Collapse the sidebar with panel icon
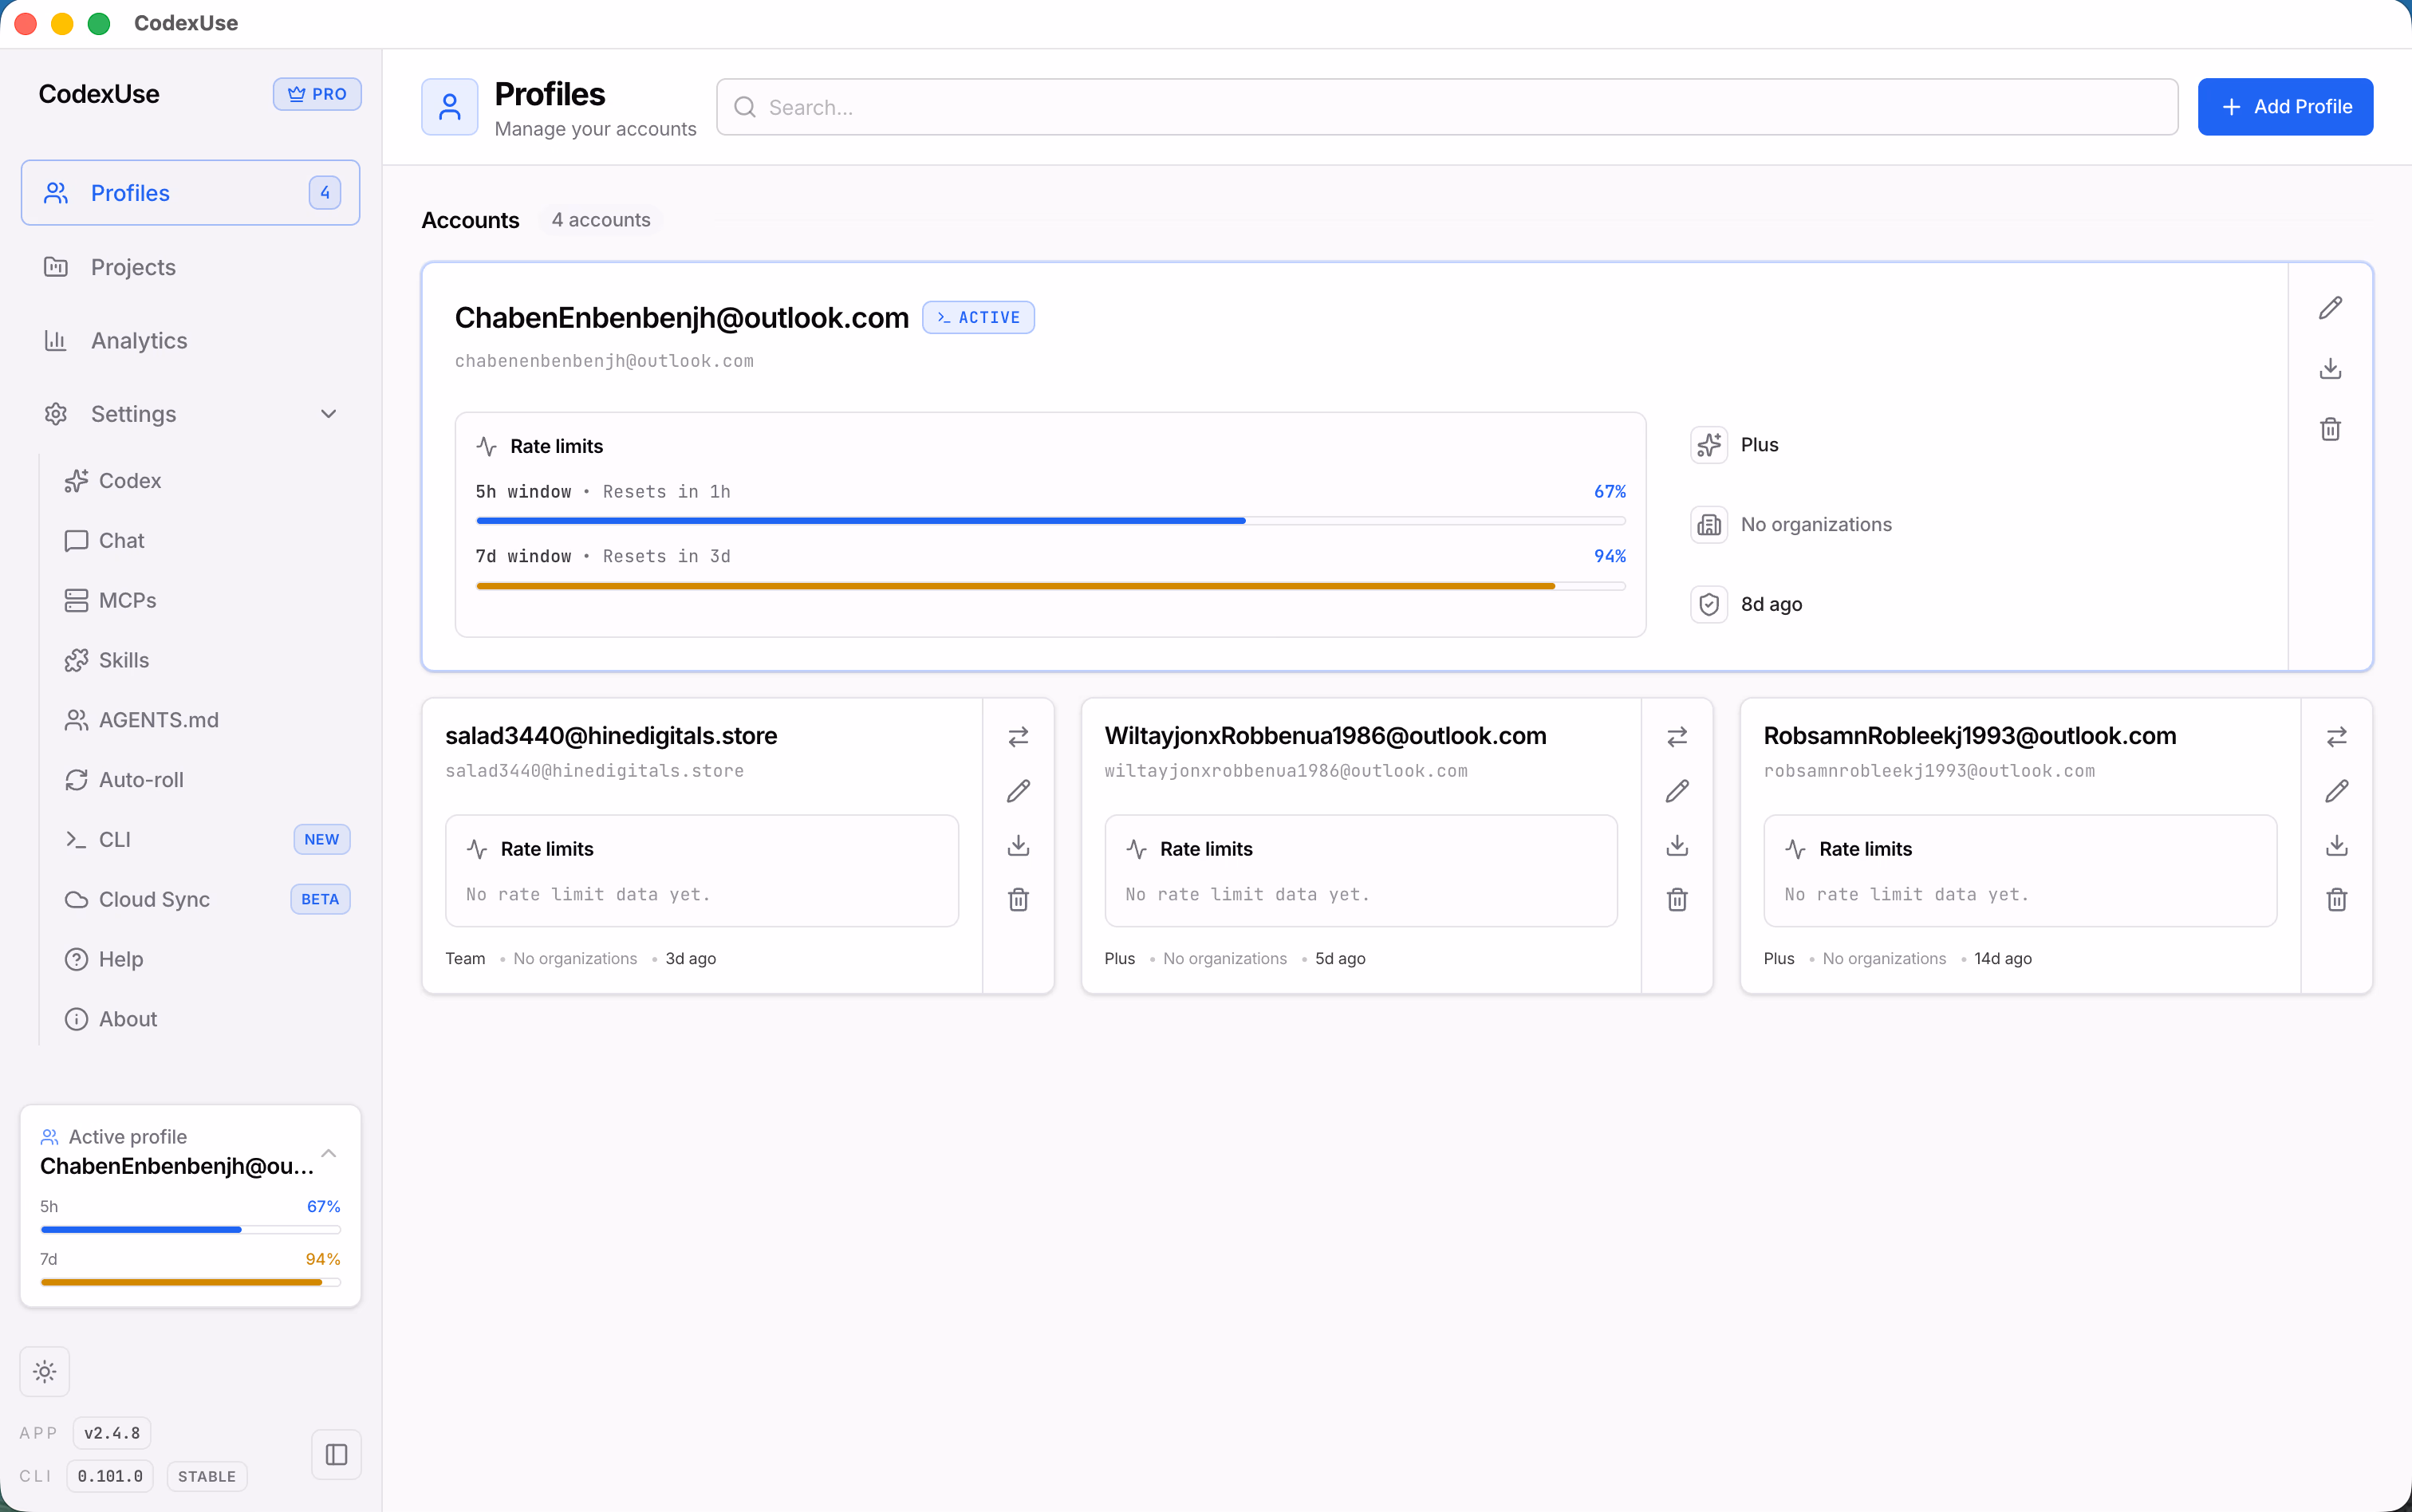2412x1512 pixels. coord(336,1454)
